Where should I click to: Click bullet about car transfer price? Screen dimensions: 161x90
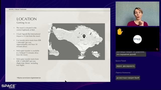click(x=29, y=43)
